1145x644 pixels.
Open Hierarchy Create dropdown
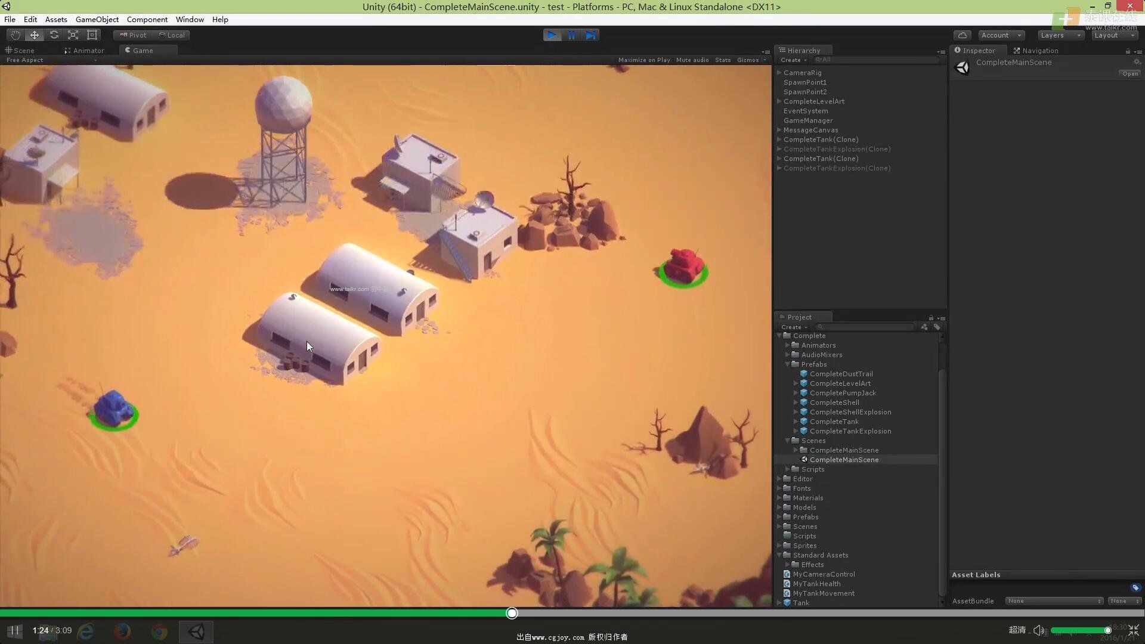point(793,60)
